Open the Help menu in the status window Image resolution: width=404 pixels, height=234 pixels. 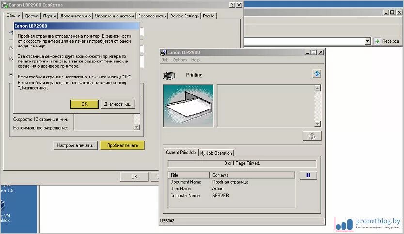click(195, 60)
